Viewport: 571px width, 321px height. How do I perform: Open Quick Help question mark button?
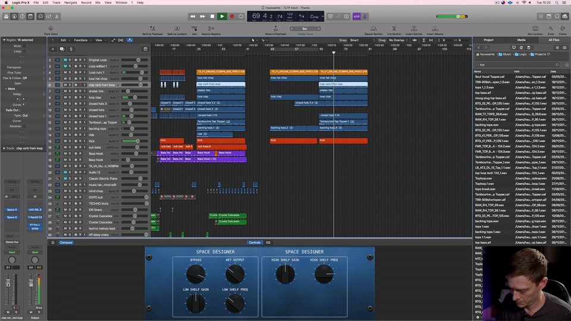click(x=22, y=17)
